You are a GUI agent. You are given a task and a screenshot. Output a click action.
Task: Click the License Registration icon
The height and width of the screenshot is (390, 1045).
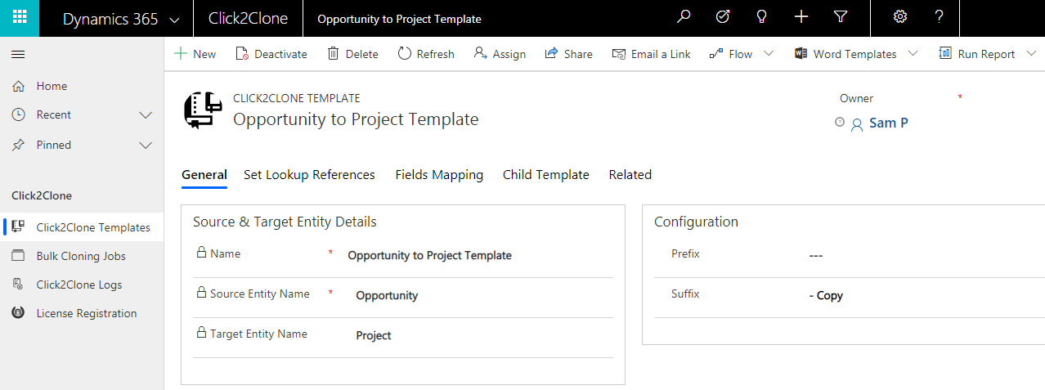coord(18,313)
